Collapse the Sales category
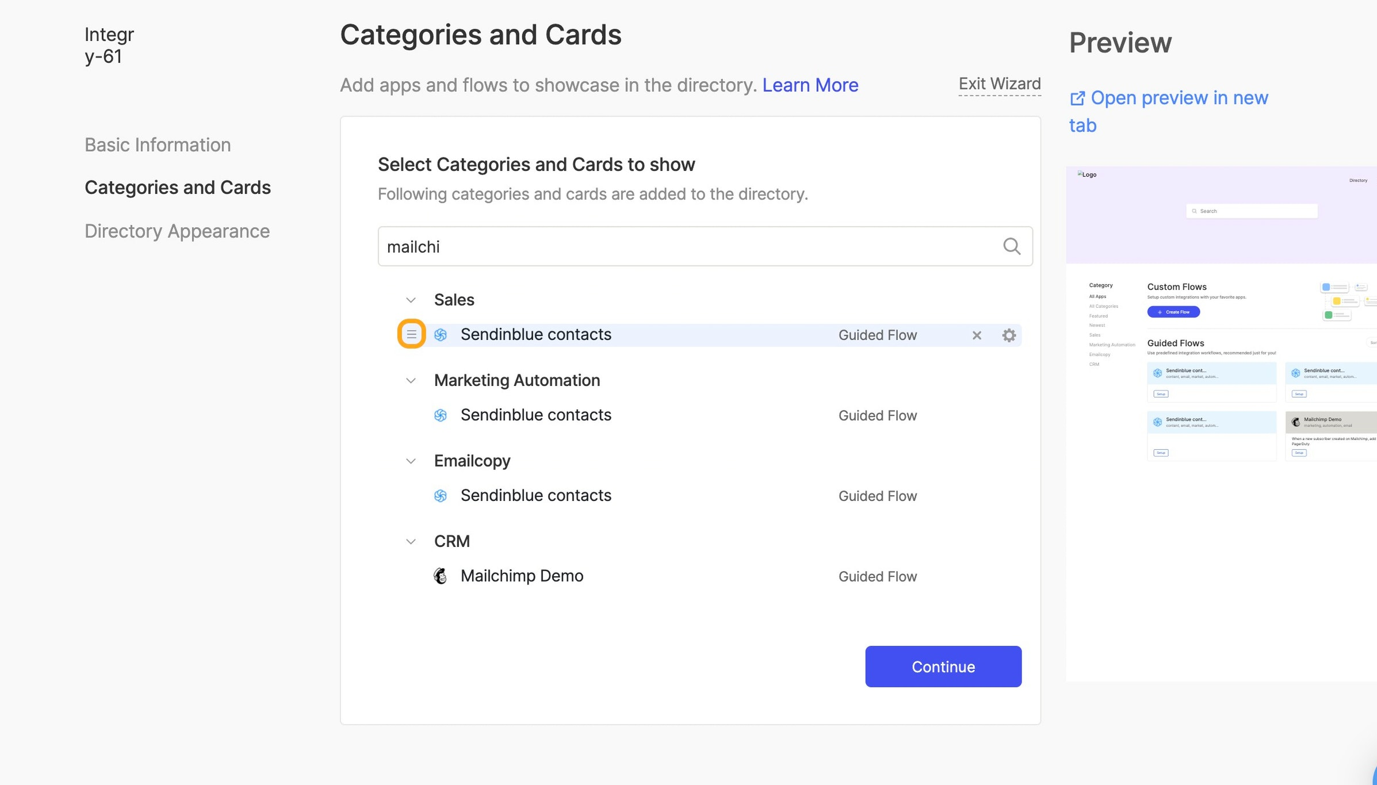The width and height of the screenshot is (1377, 785). coord(411,300)
